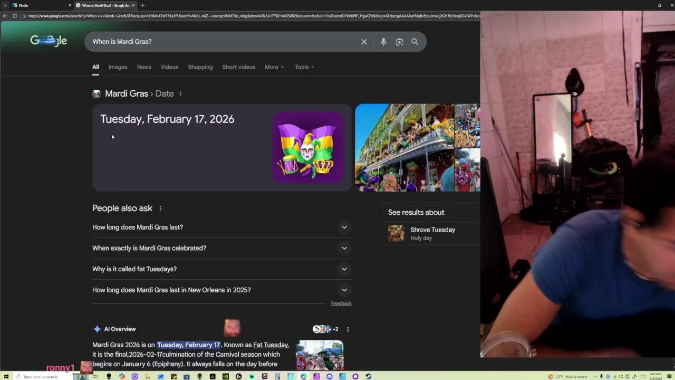Viewport: 675px width, 380px height.
Task: Open NVIDIA app from the taskbar
Action: [x=226, y=376]
